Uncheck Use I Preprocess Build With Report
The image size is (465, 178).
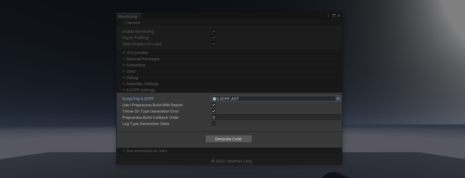pyautogui.click(x=214, y=105)
